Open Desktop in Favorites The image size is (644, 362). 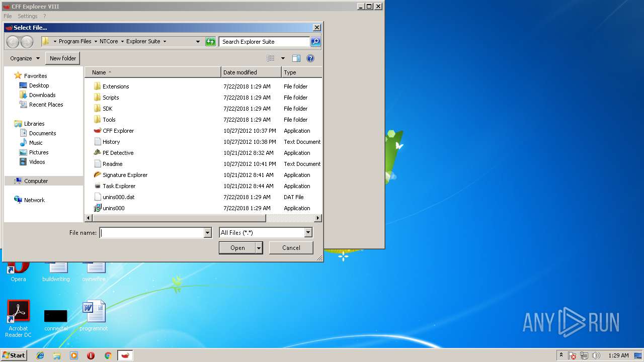tap(39, 85)
